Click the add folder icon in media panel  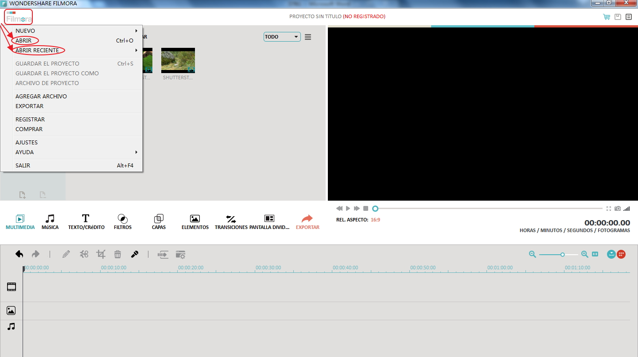(22, 194)
